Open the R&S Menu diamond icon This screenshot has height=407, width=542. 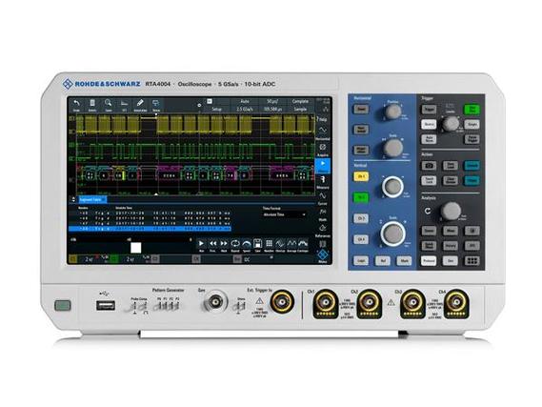point(323,255)
